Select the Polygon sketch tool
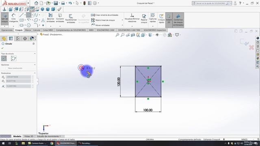 (29, 25)
